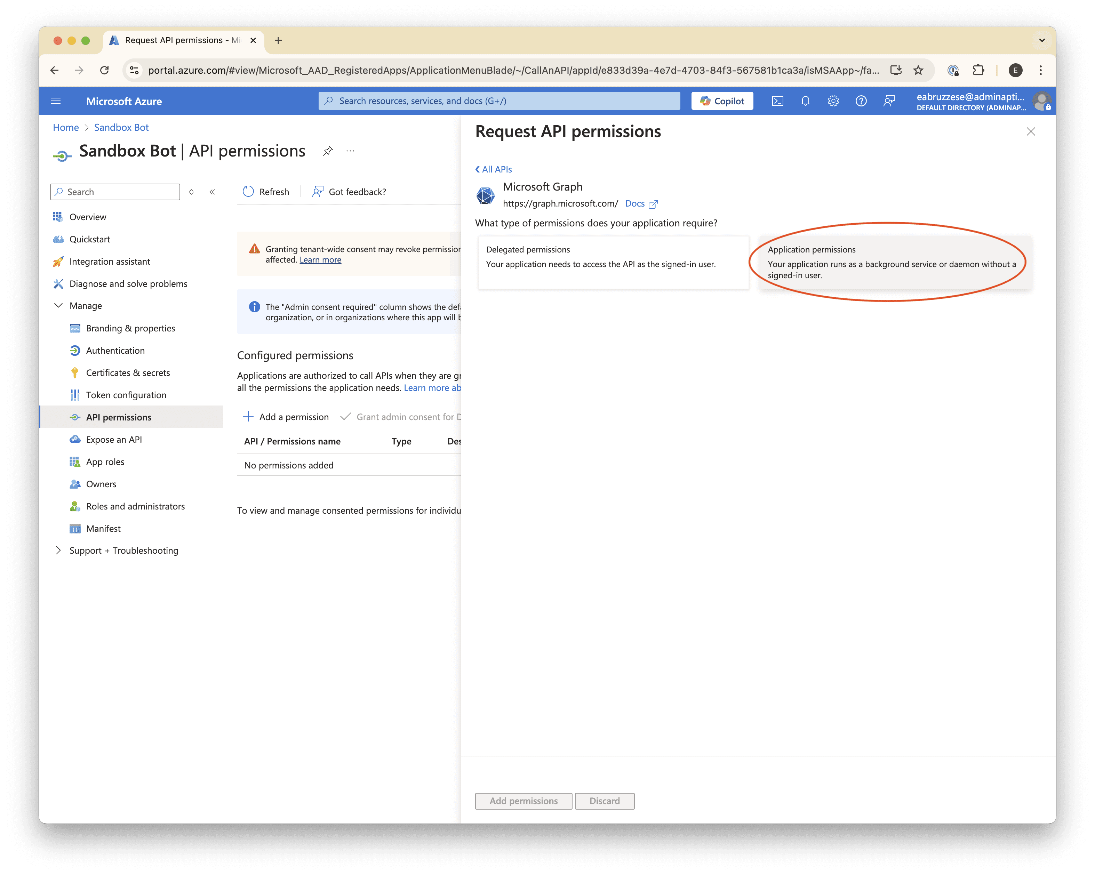Toggle expand/collapse all sidebar sections
The width and height of the screenshot is (1095, 875).
pyautogui.click(x=191, y=192)
